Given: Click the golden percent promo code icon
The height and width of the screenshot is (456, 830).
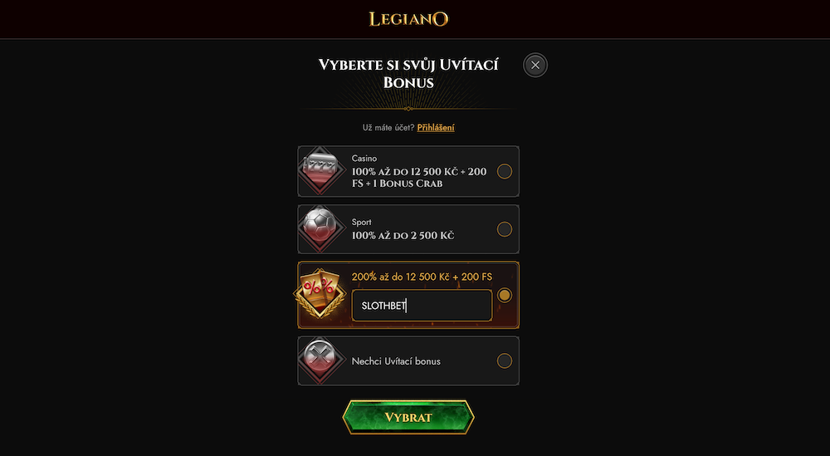Looking at the screenshot, I should click(320, 293).
